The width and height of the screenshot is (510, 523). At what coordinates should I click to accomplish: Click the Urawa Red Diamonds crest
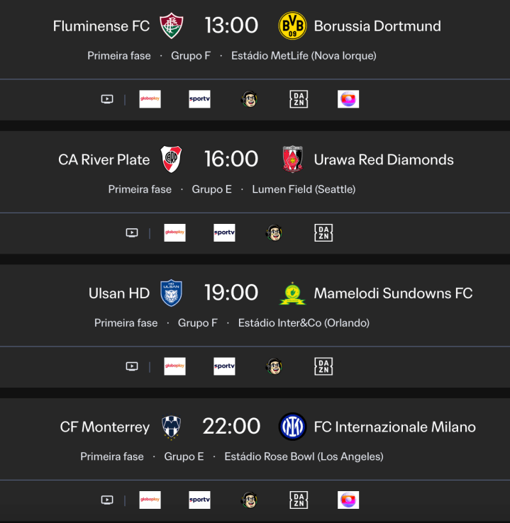[x=292, y=159]
